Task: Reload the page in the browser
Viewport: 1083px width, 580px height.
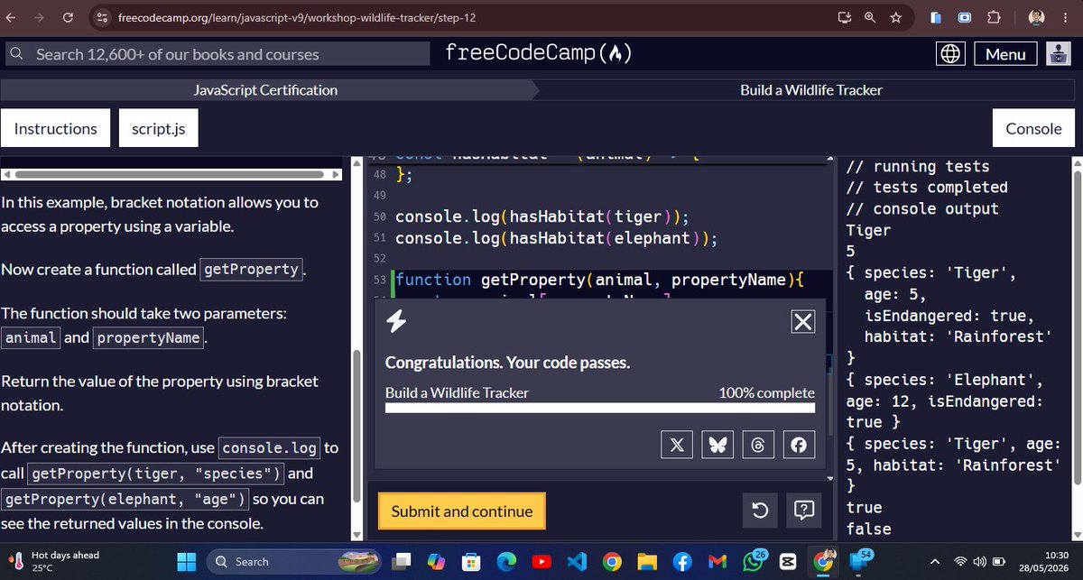Action: (68, 17)
